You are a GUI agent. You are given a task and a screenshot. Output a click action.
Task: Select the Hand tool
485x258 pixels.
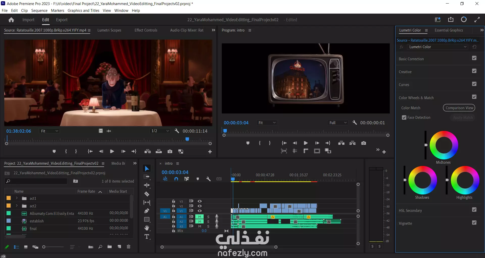(x=147, y=228)
